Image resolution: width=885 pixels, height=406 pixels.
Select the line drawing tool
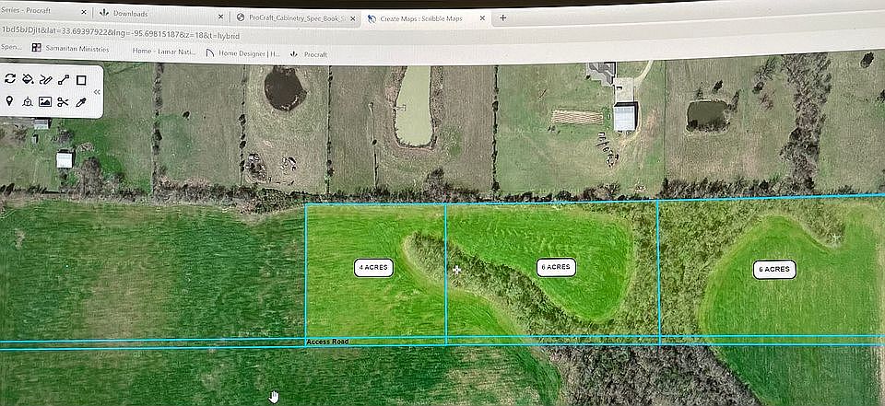point(63,80)
